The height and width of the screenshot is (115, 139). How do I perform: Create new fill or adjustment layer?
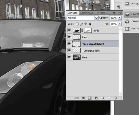point(96,98)
